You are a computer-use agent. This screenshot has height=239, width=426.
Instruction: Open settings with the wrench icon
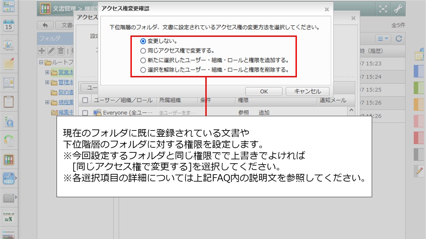(398, 9)
